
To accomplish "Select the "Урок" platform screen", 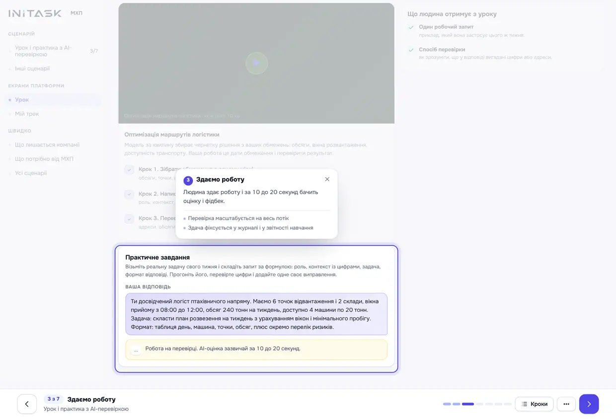I will pos(53,100).
